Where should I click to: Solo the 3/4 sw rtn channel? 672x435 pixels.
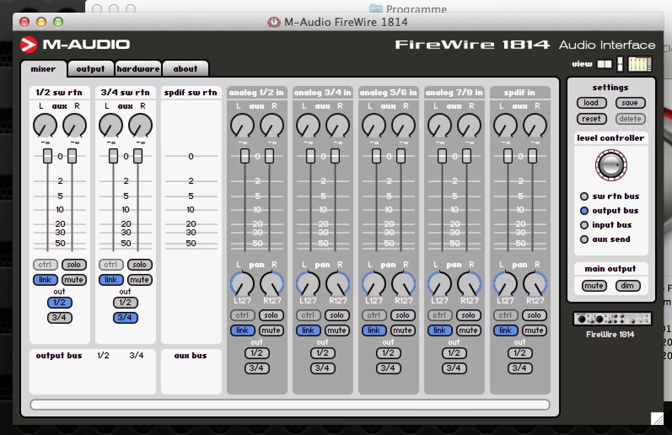tap(140, 265)
